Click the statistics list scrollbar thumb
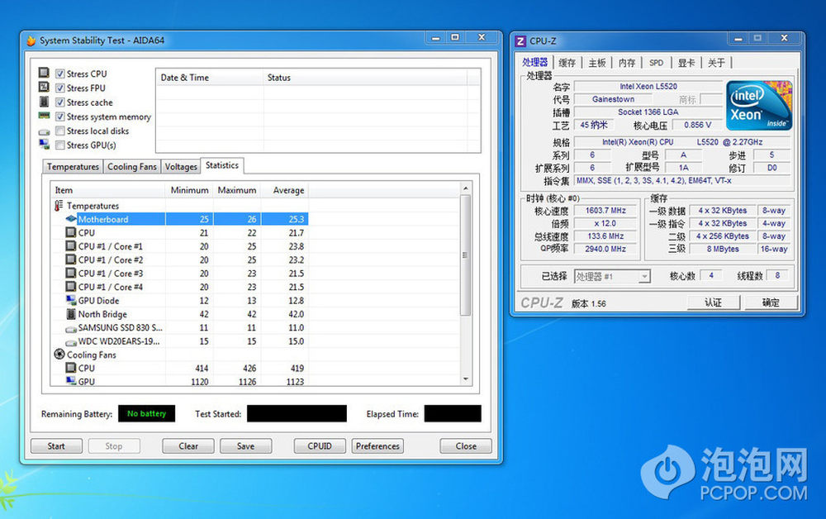The height and width of the screenshot is (519, 826). [465, 255]
